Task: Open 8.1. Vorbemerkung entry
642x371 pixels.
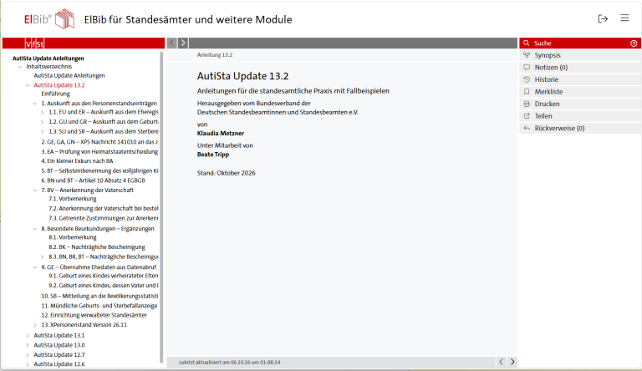Action: 73,237
